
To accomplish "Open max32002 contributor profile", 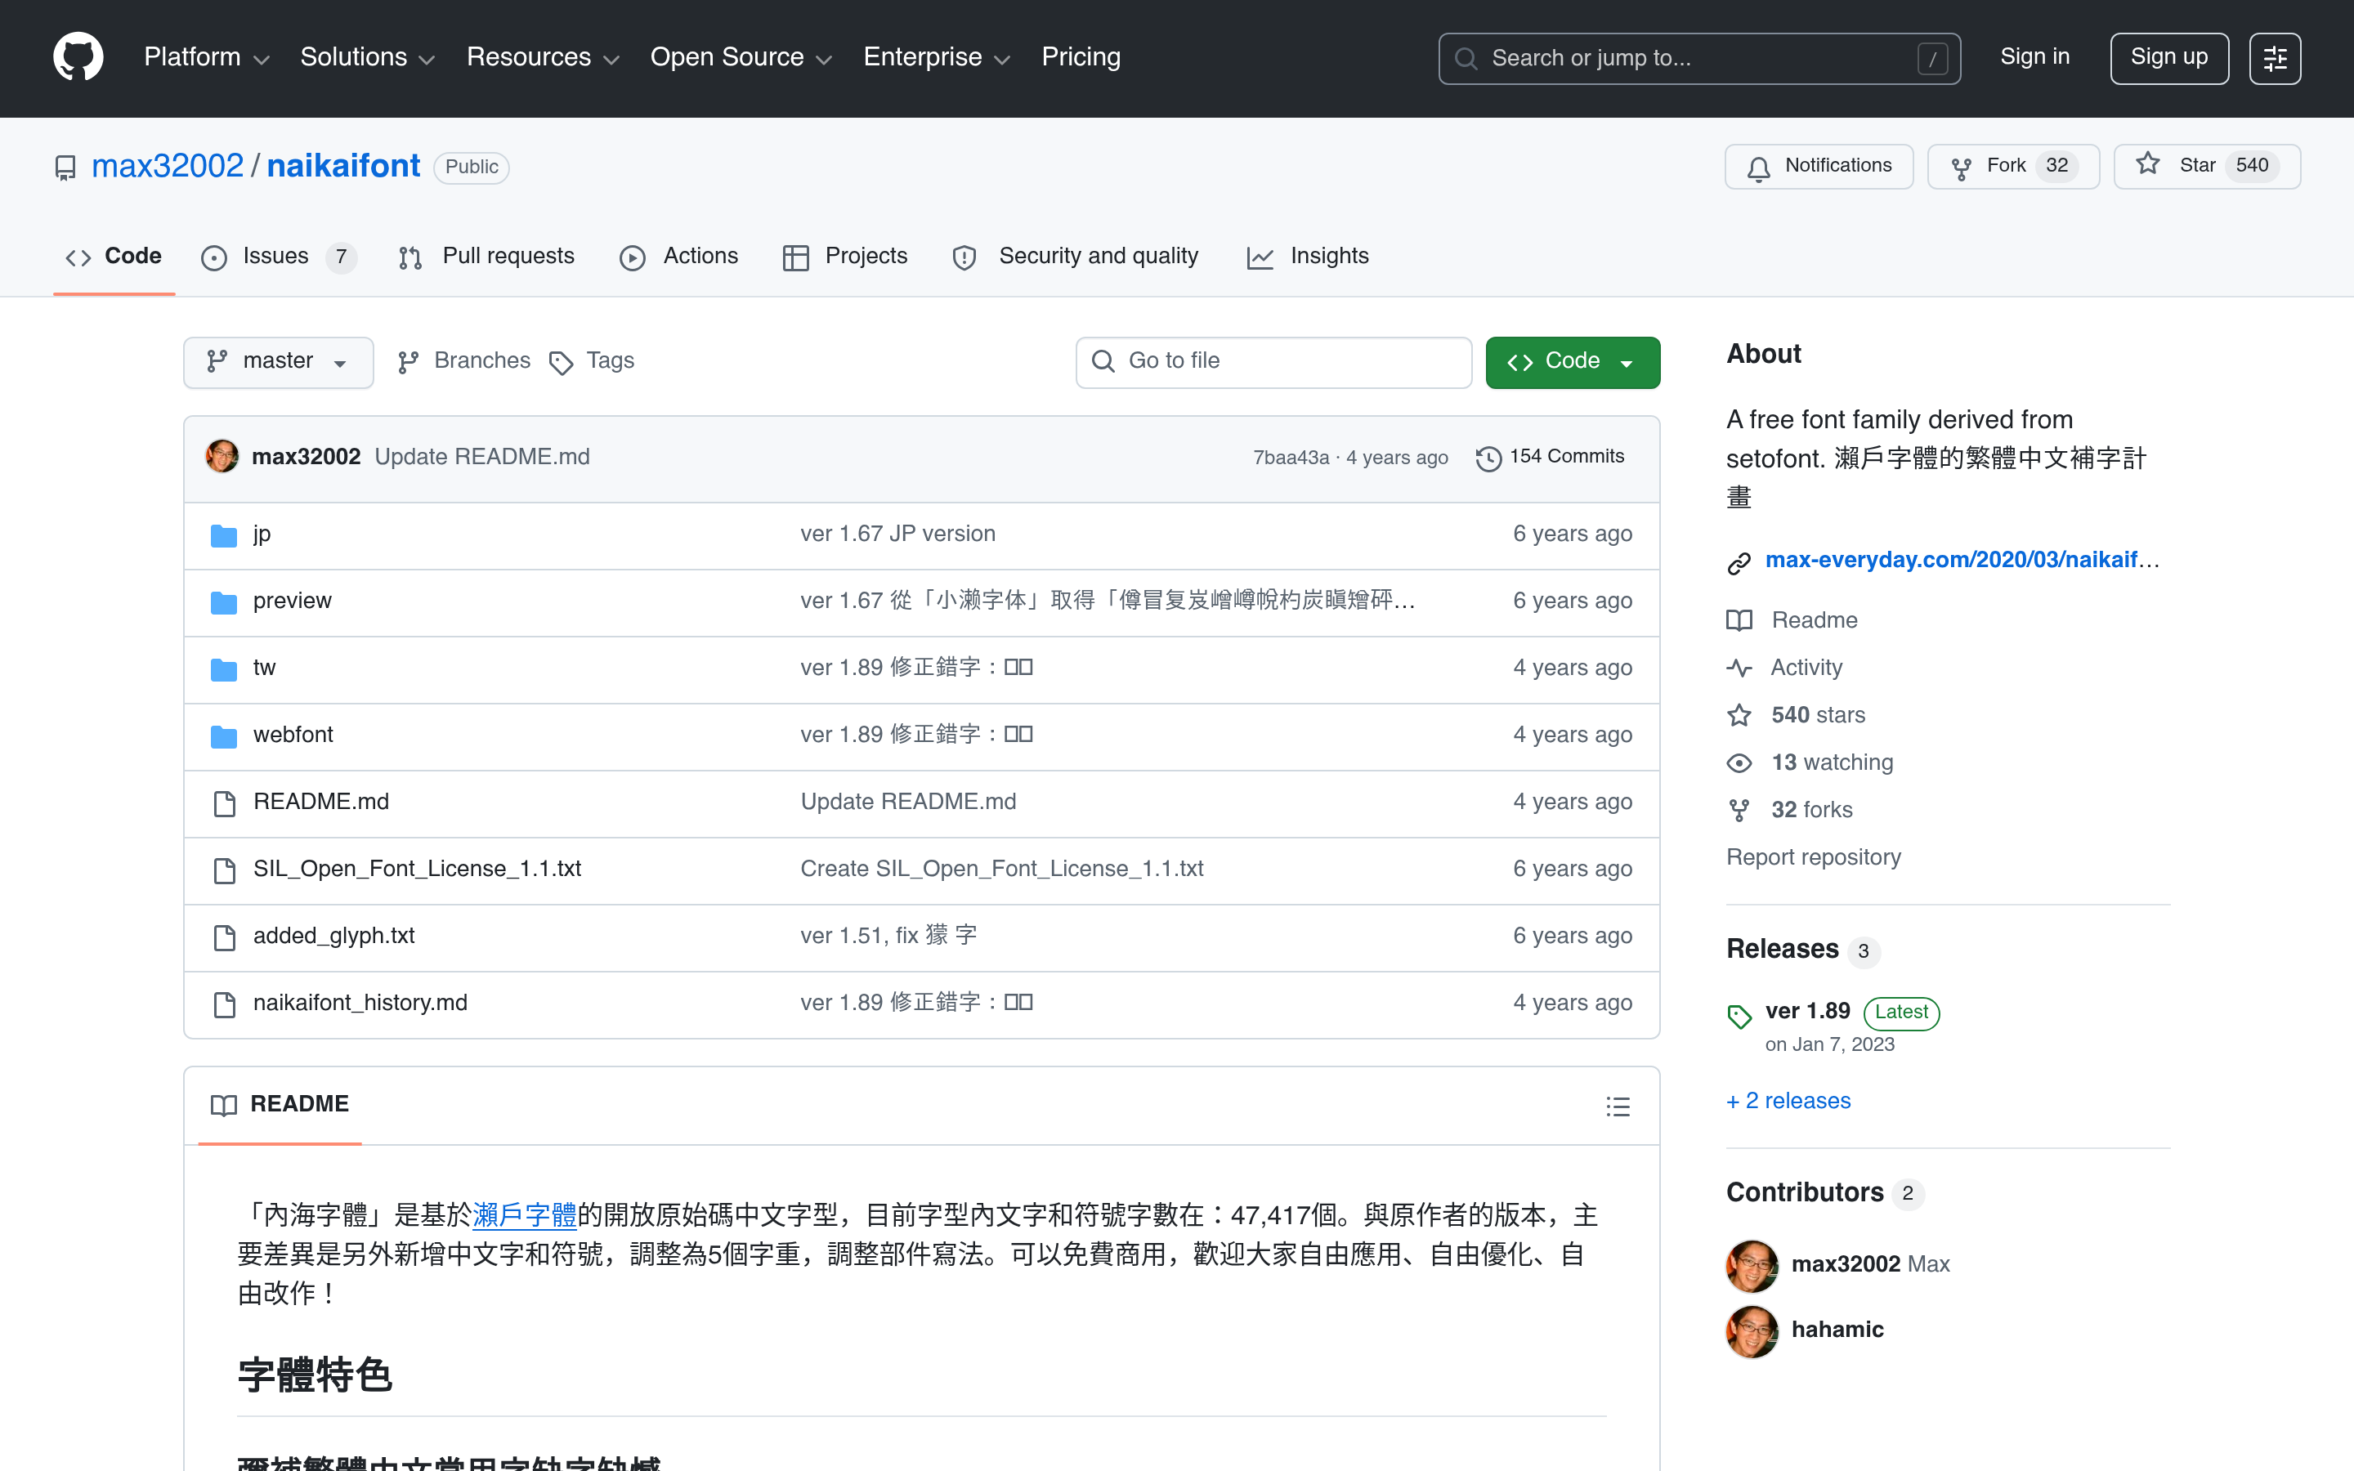I will (x=1846, y=1266).
